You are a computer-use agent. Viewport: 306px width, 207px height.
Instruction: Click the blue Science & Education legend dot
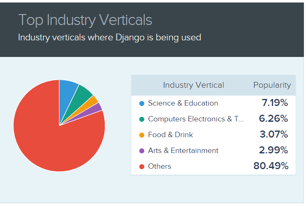click(142, 103)
